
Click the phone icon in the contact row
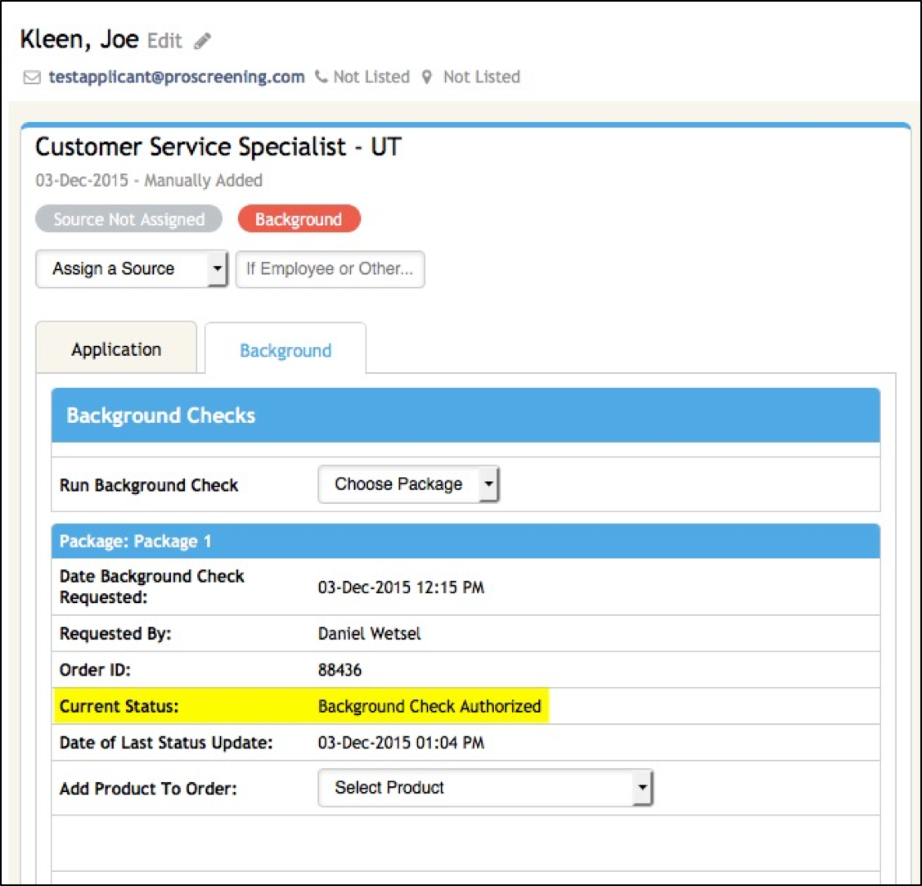pos(321,77)
